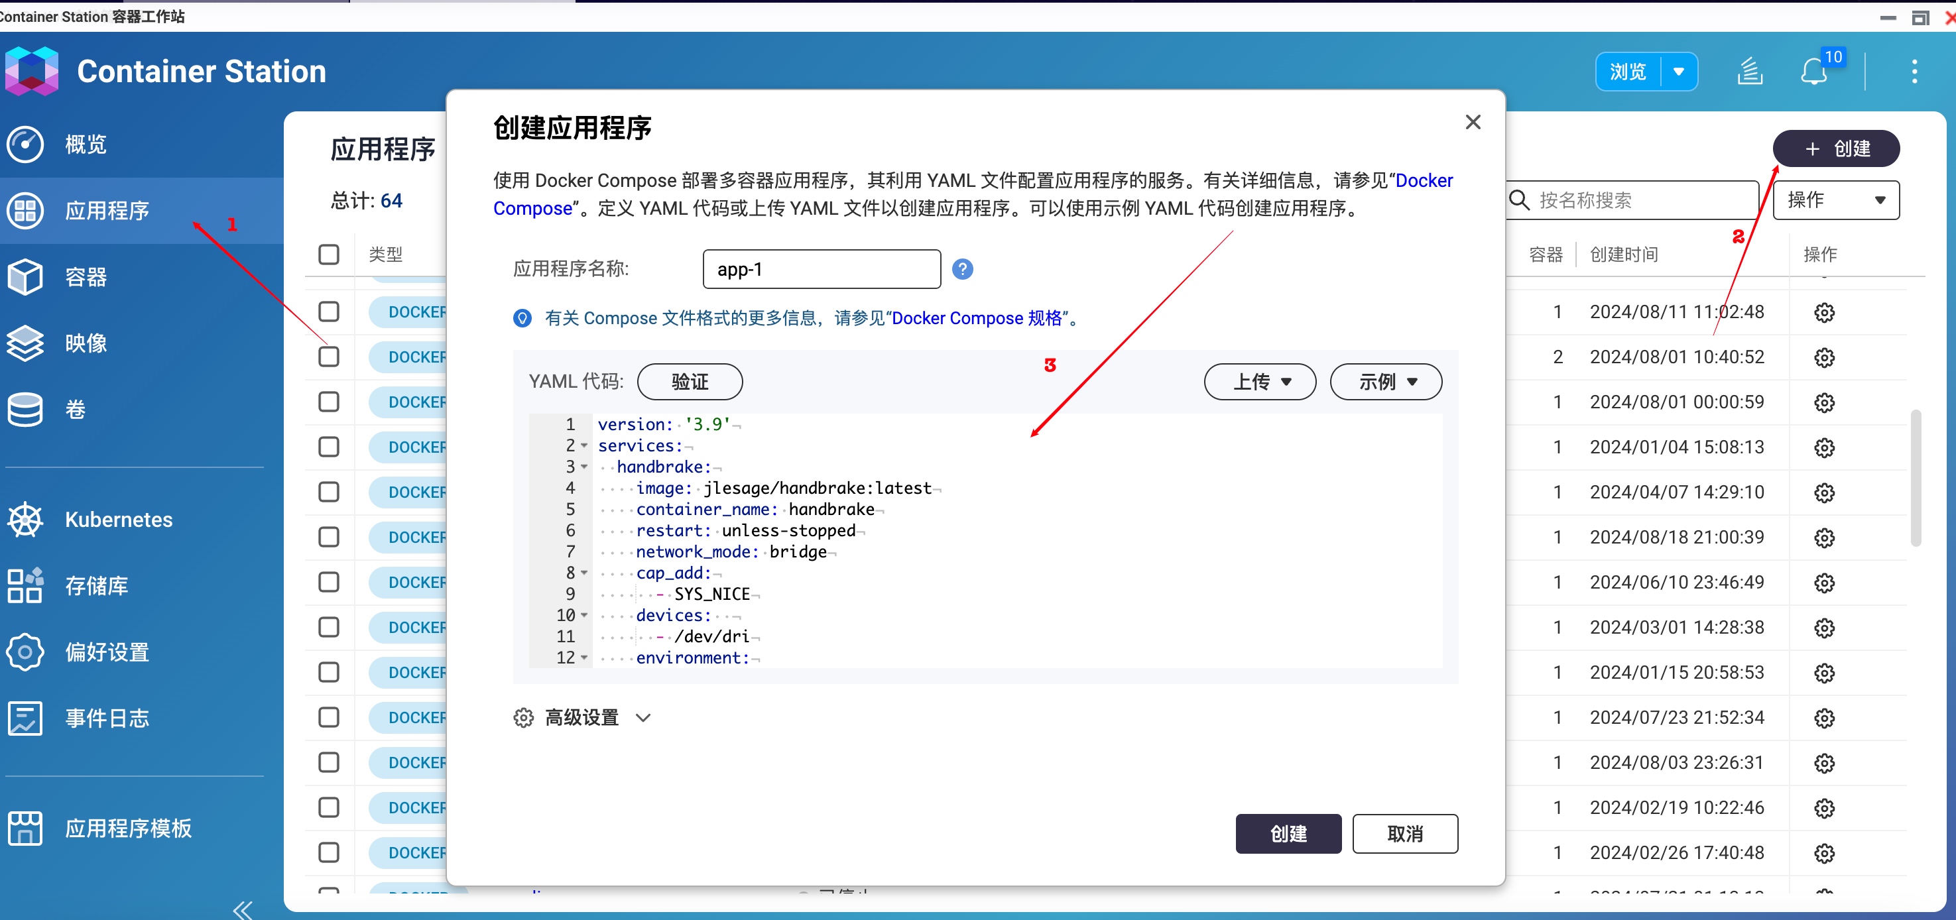Open the 示例 dropdown in the dialog
Viewport: 1956px width, 920px height.
[x=1385, y=382]
